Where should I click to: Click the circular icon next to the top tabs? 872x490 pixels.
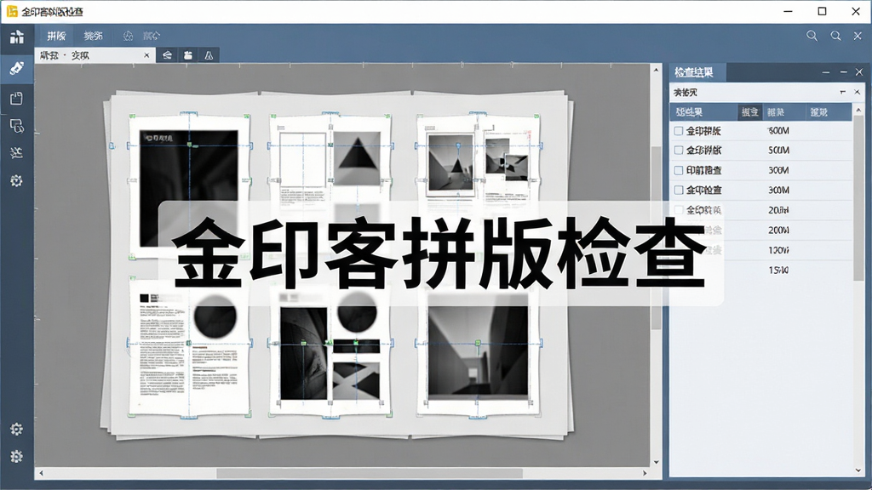point(128,36)
